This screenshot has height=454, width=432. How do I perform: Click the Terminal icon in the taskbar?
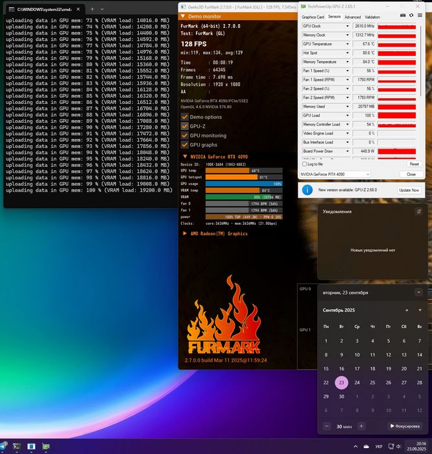pyautogui.click(x=17, y=446)
